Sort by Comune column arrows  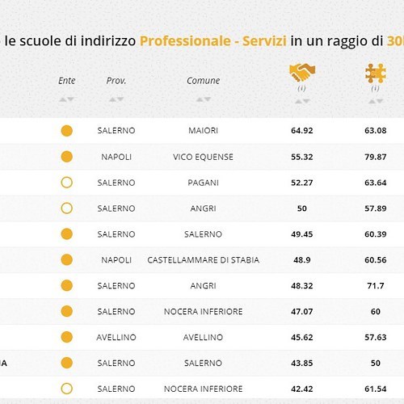click(x=204, y=99)
